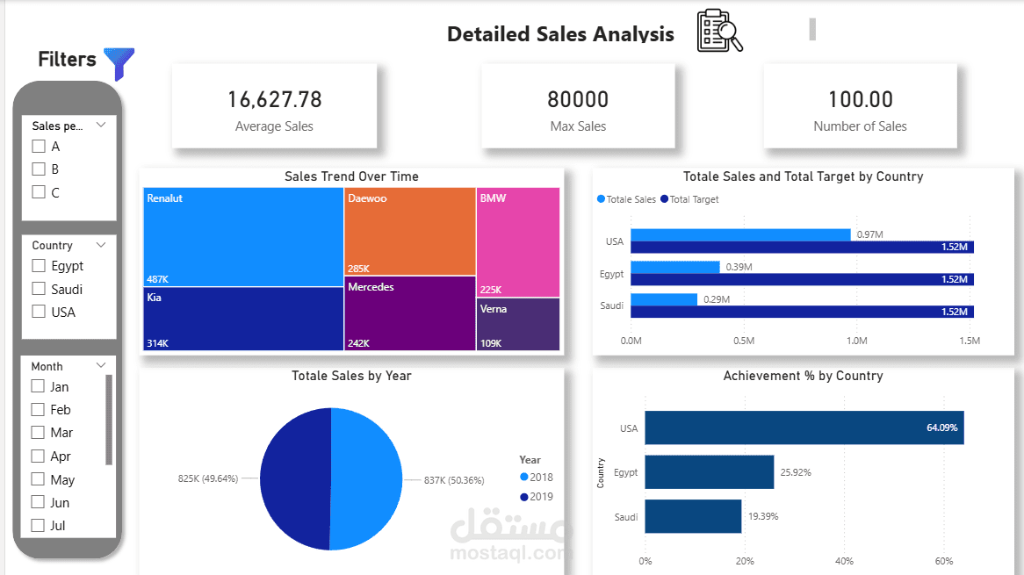Image resolution: width=1024 pixels, height=575 pixels.
Task: Click the Average Sales KPI card
Action: [x=274, y=105]
